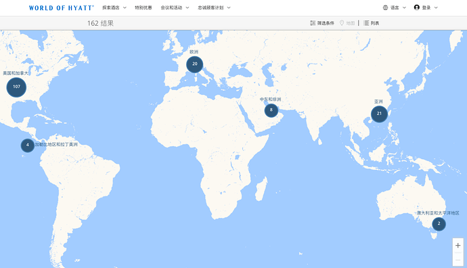Select the Latin America cluster marker showing 4
Image resolution: width=467 pixels, height=268 pixels.
click(x=28, y=146)
